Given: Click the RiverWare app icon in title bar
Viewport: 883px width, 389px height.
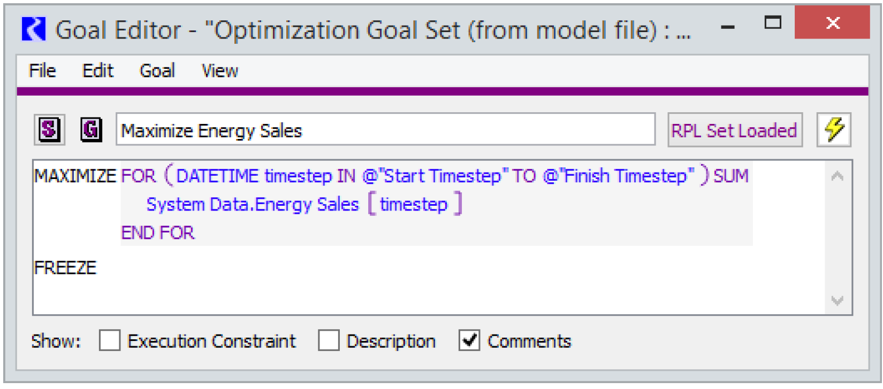Looking at the screenshot, I should (x=34, y=29).
